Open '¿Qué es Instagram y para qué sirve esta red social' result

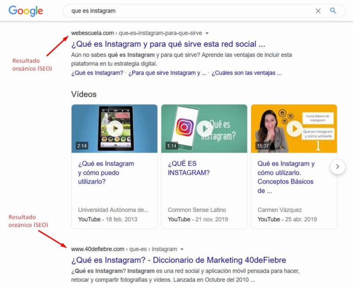[168, 44]
